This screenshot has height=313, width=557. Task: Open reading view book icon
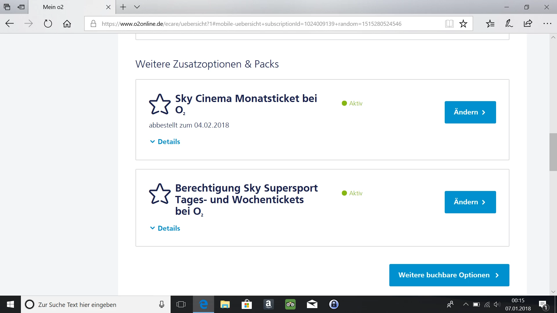point(449,23)
